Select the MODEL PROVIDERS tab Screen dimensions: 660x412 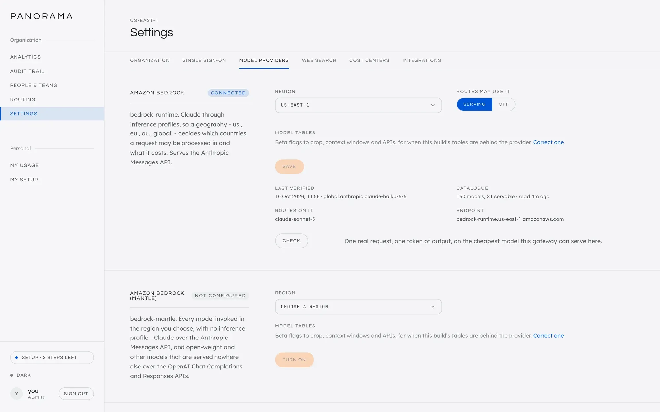pos(264,60)
